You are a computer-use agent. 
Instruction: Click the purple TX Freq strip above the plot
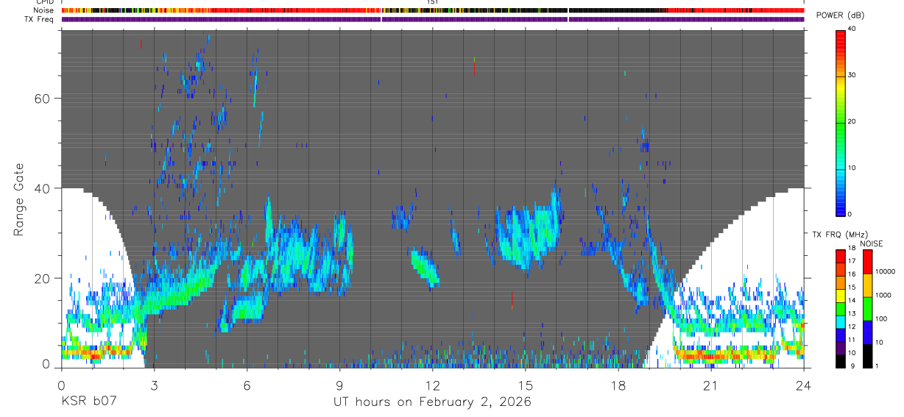coord(433,19)
